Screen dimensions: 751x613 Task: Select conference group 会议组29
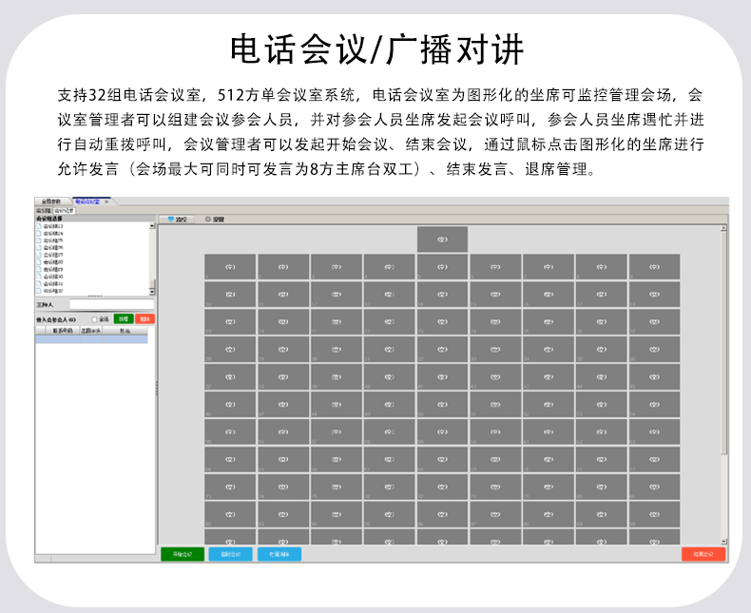pos(49,269)
